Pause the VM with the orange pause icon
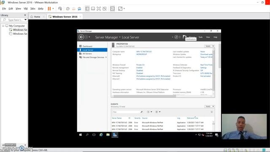The height and width of the screenshot is (152, 270). [x=49, y=8]
